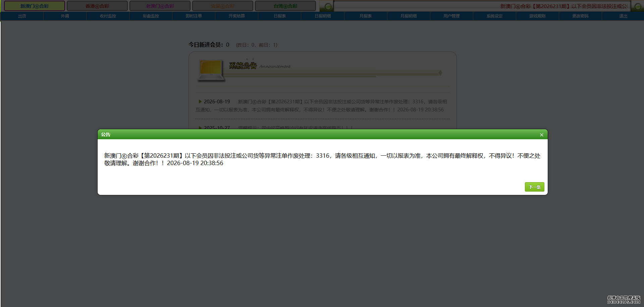Click the 2026-08-19 announcement date
This screenshot has height=307, width=644.
pyautogui.click(x=217, y=102)
